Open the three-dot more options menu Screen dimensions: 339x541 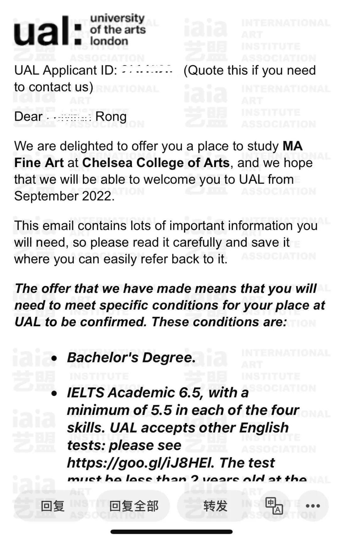pyautogui.click(x=313, y=506)
